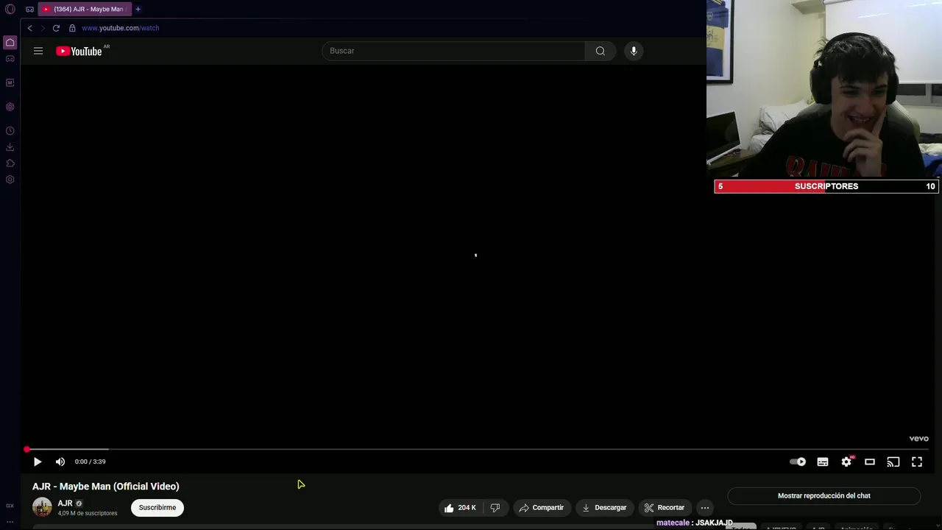Submit search with magnifier button
The image size is (942, 530).
point(601,51)
